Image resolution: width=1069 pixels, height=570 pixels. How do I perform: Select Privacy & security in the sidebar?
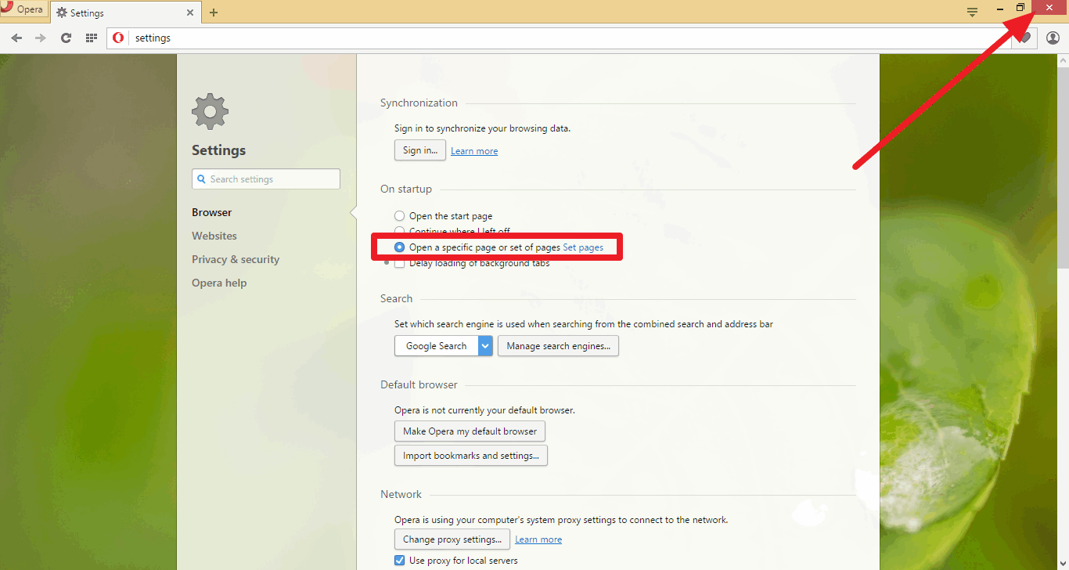(x=236, y=259)
